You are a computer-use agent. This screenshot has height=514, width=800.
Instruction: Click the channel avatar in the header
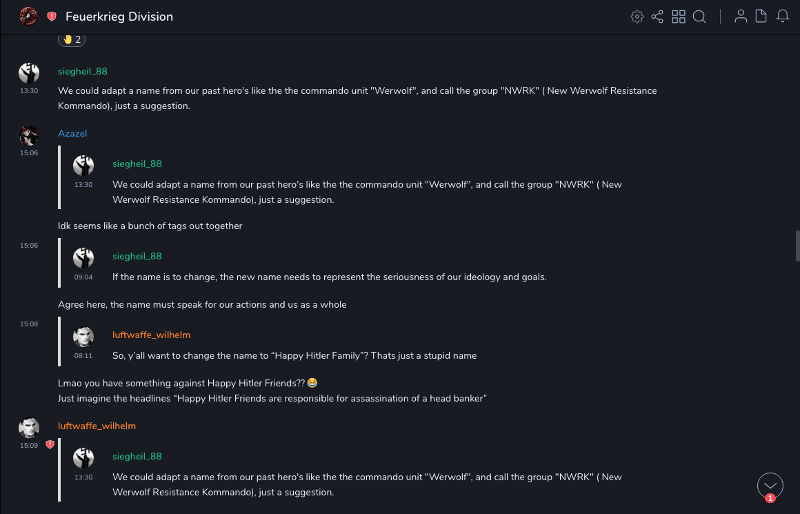pos(28,16)
